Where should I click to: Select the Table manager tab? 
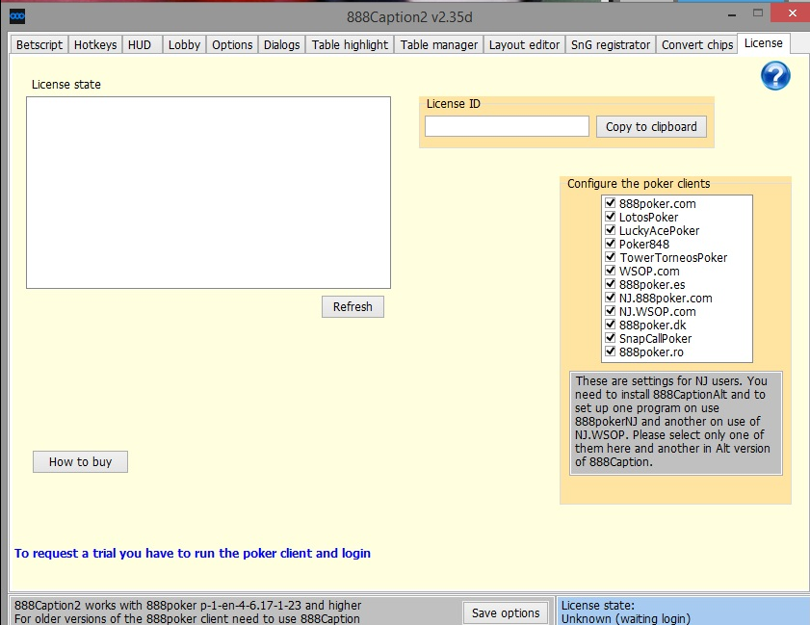click(x=439, y=45)
